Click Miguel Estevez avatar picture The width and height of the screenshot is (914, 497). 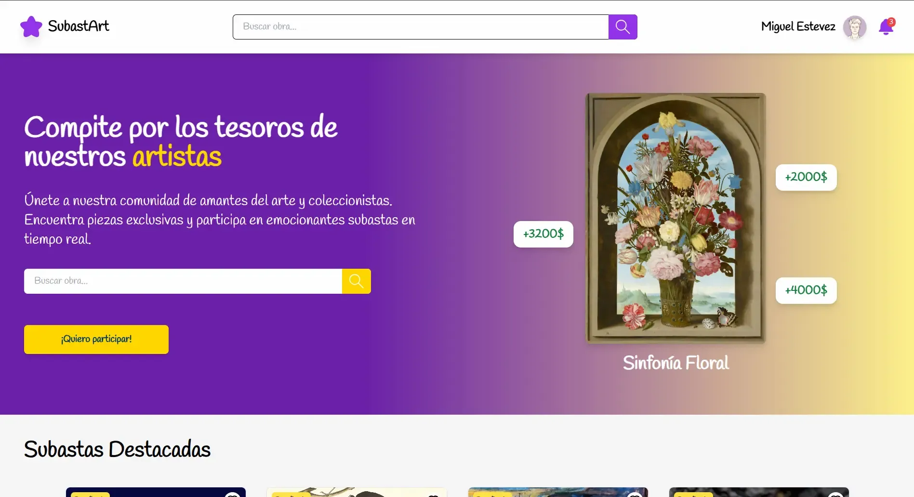click(x=855, y=27)
